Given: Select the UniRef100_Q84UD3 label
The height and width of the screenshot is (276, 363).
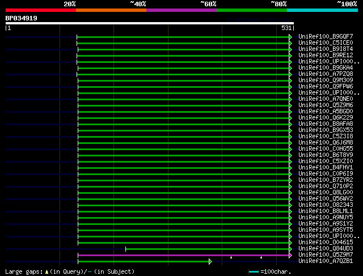Looking at the screenshot, I should 326,249.
